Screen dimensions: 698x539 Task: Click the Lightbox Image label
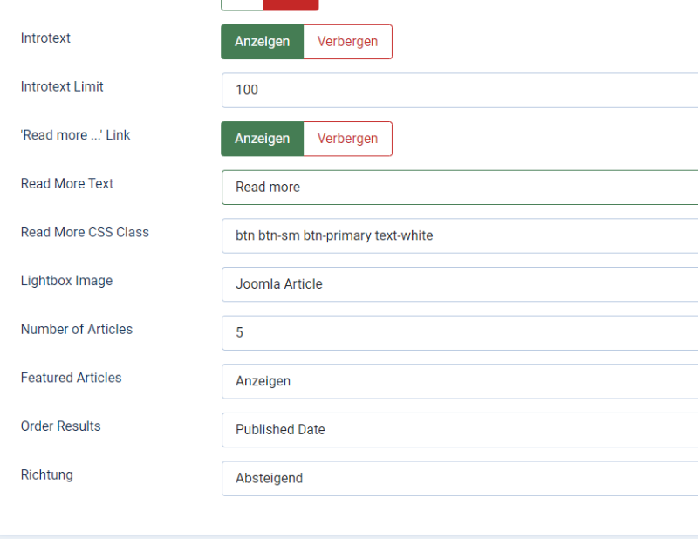pyautogui.click(x=67, y=281)
